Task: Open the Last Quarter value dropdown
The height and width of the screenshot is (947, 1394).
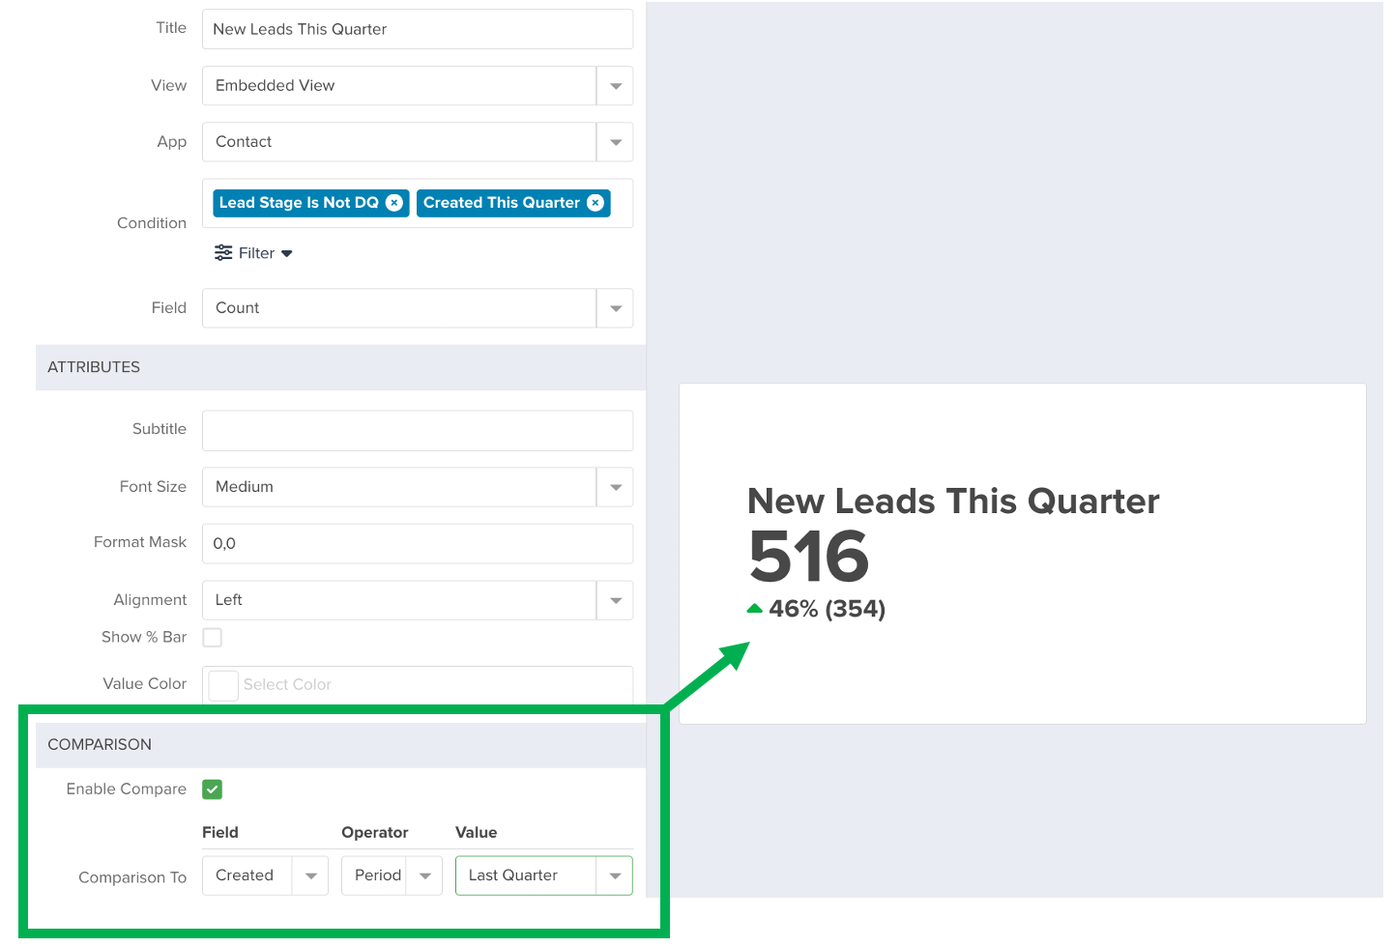Action: [x=615, y=875]
